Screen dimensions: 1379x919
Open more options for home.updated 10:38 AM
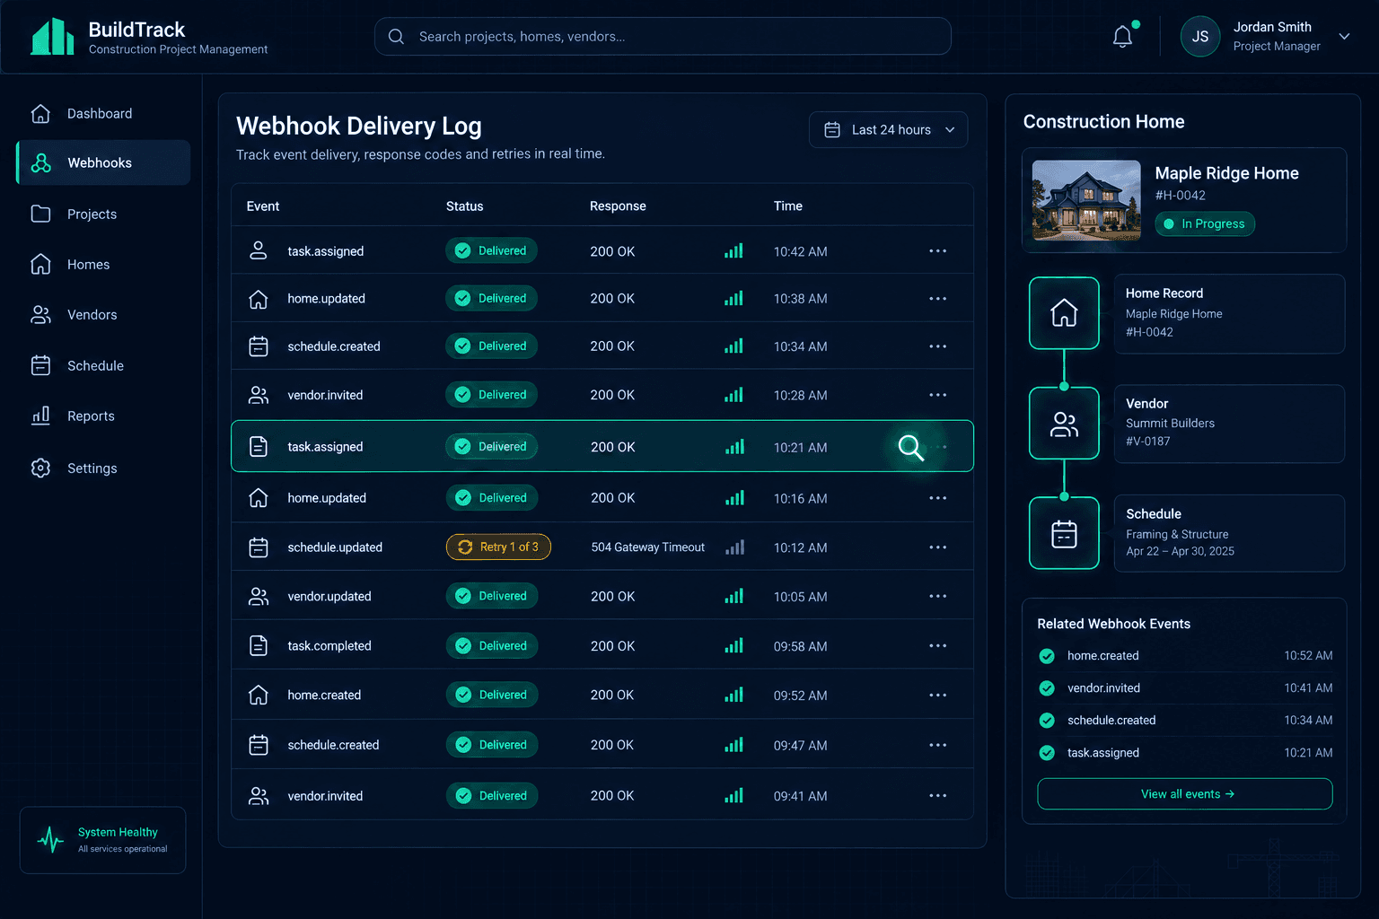tap(938, 299)
